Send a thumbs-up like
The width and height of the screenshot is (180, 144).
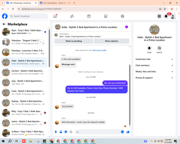[x=128, y=132]
